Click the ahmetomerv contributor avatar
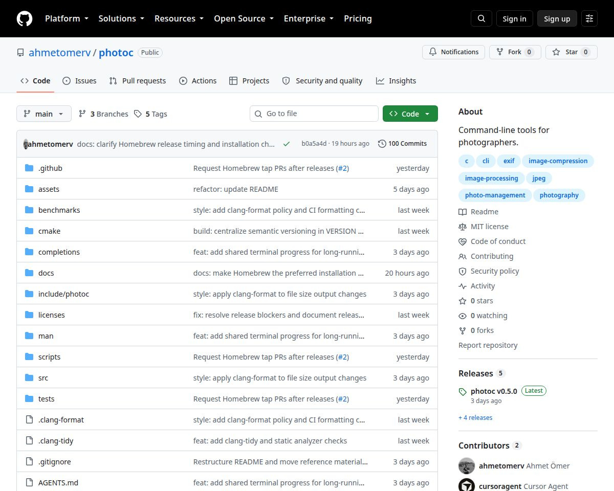The image size is (614, 491). [x=467, y=466]
